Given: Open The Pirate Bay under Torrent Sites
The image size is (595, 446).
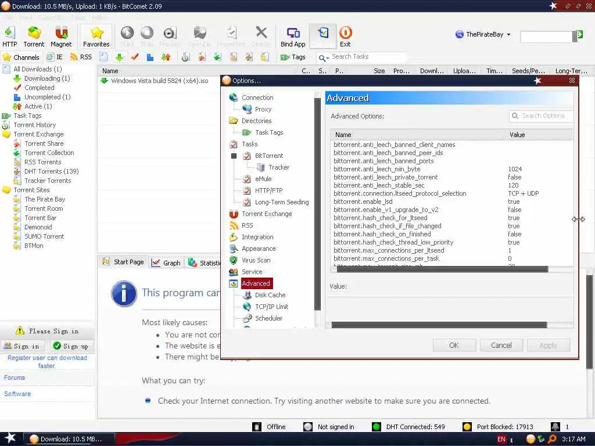Looking at the screenshot, I should click(45, 199).
